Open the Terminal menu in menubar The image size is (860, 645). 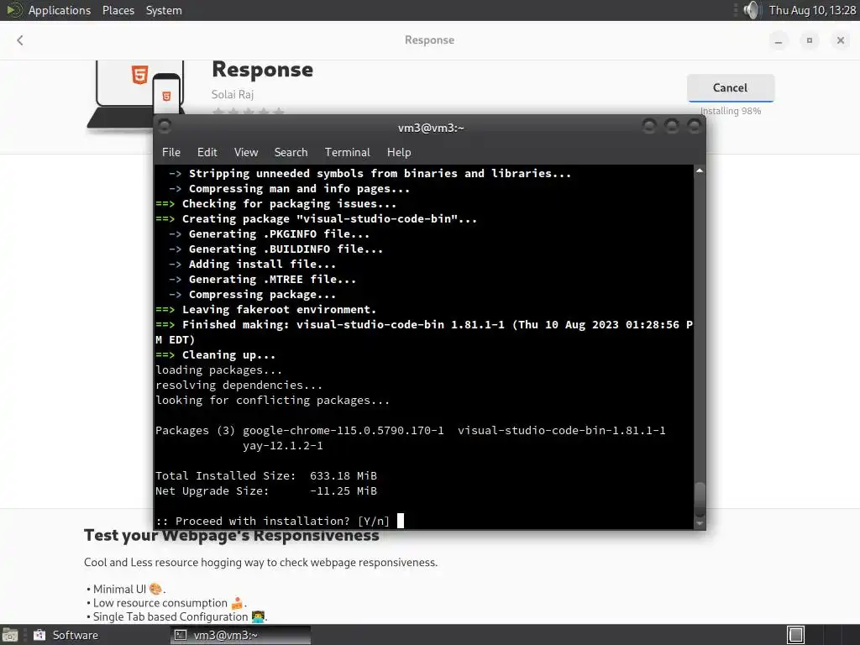[347, 153]
